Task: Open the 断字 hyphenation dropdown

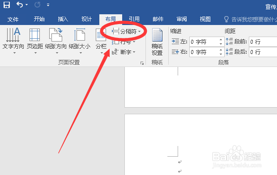Action: click(124, 52)
